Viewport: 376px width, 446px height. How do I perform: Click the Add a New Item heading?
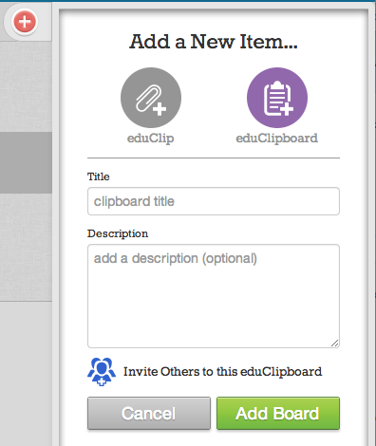(x=214, y=42)
